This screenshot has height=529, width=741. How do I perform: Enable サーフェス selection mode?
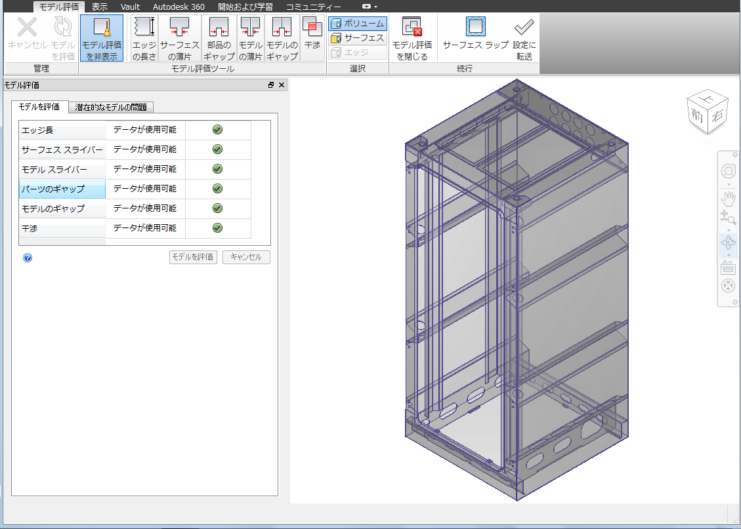point(358,38)
